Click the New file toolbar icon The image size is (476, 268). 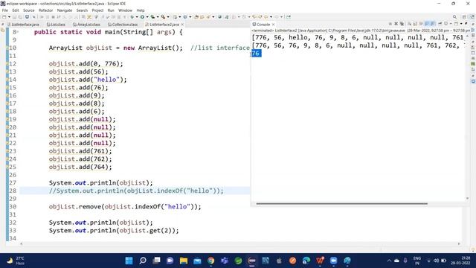(x=4, y=17)
